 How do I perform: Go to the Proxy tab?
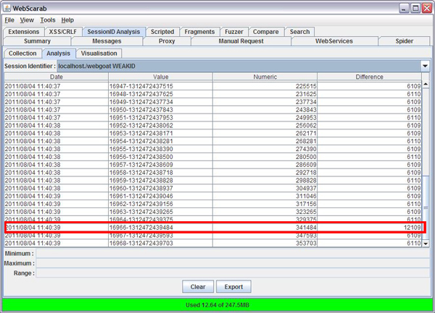click(x=167, y=41)
